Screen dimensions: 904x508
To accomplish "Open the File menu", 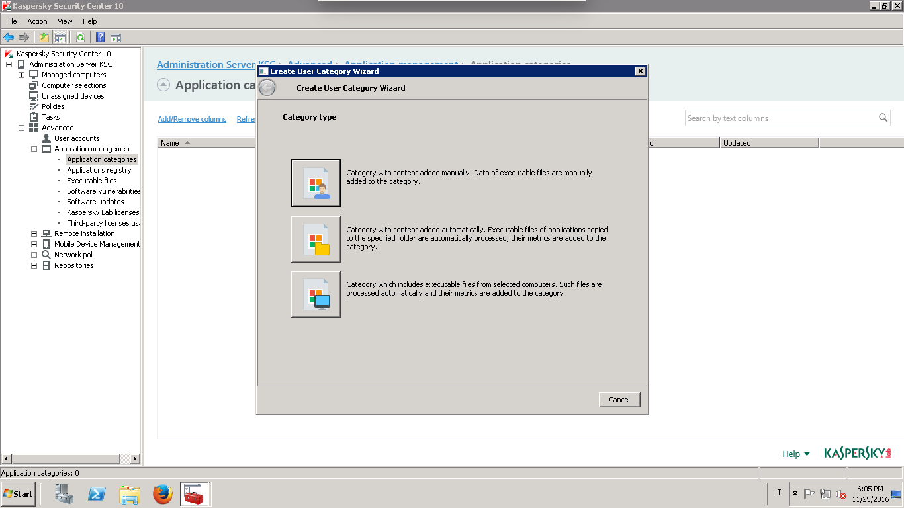I will [x=12, y=21].
